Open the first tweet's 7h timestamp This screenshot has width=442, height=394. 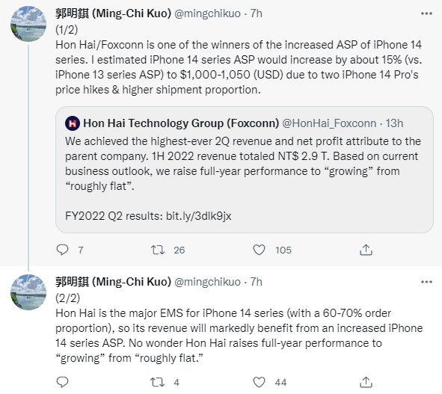click(x=257, y=13)
